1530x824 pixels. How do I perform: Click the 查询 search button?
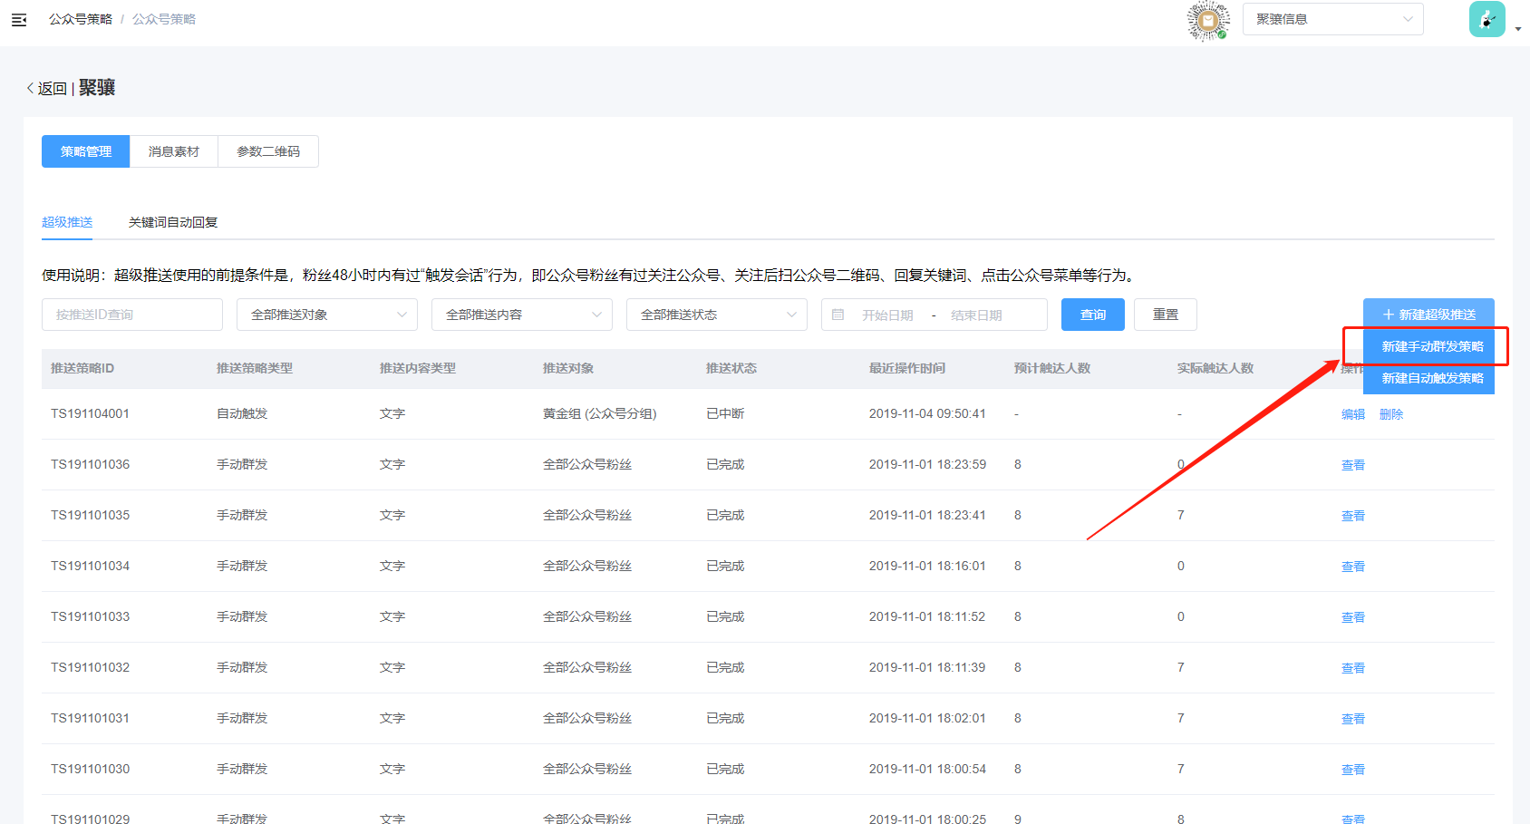click(x=1092, y=315)
